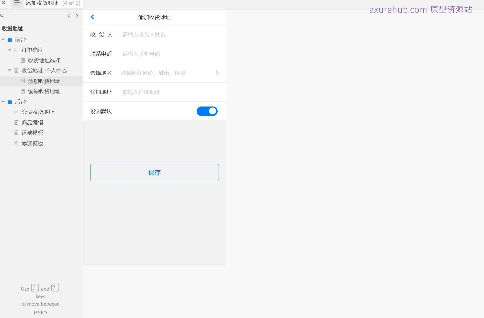Close the sitemap panel with X icon

(x=3, y=3)
